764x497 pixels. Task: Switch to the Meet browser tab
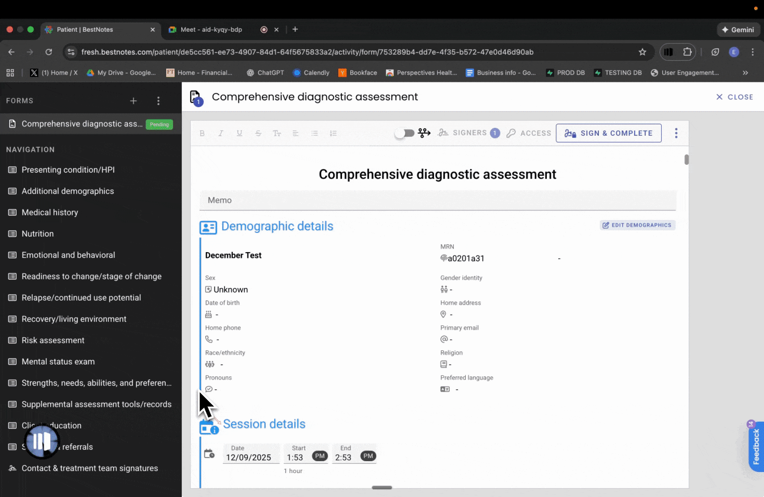(x=211, y=29)
